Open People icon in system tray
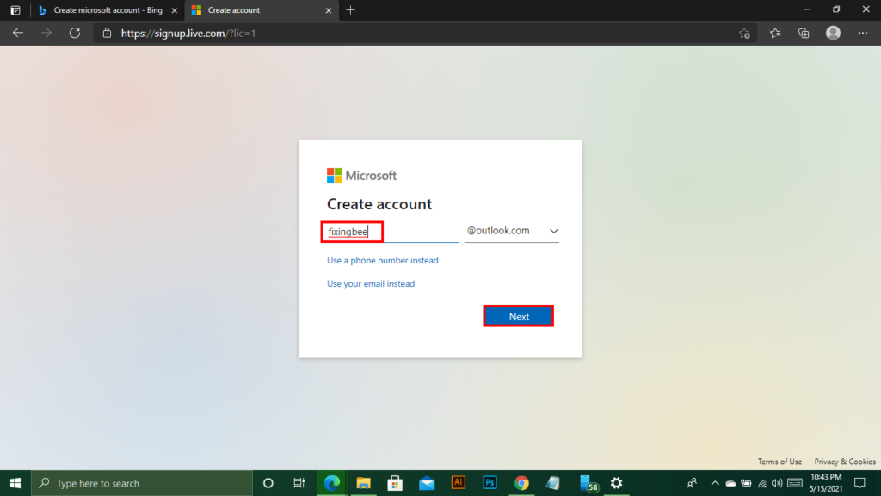This screenshot has width=881, height=496. pos(693,483)
